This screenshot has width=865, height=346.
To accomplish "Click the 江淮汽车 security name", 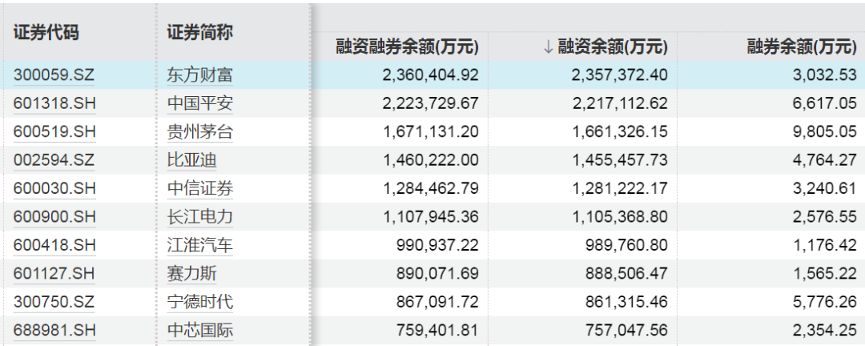I will tap(200, 245).
